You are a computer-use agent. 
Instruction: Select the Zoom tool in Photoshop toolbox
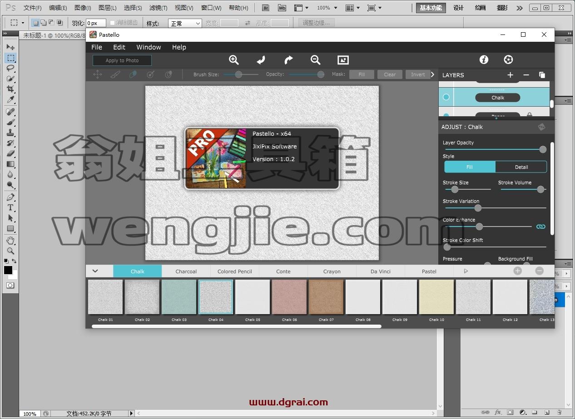(x=10, y=251)
